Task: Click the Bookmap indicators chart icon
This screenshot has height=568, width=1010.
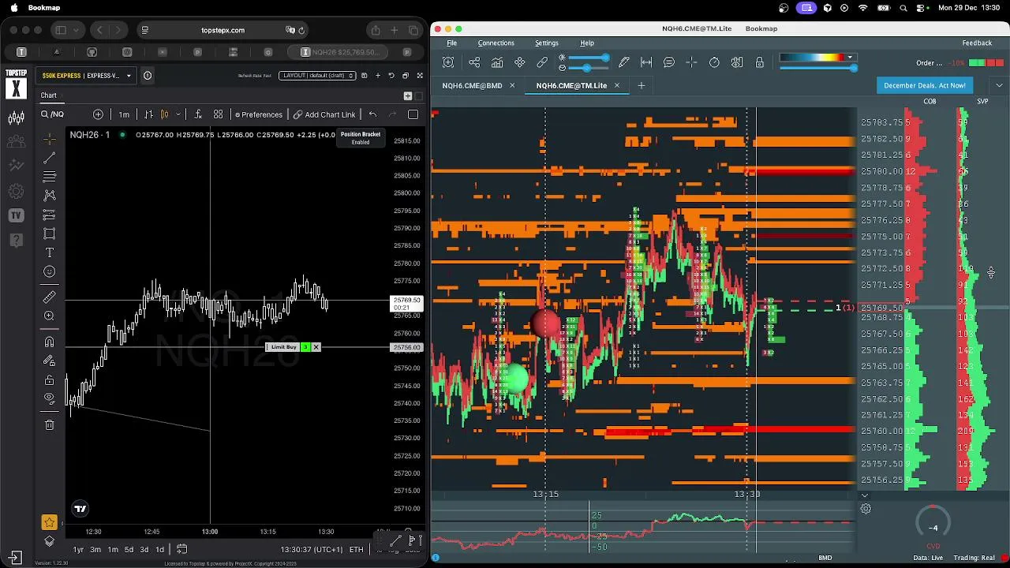Action: pos(497,62)
